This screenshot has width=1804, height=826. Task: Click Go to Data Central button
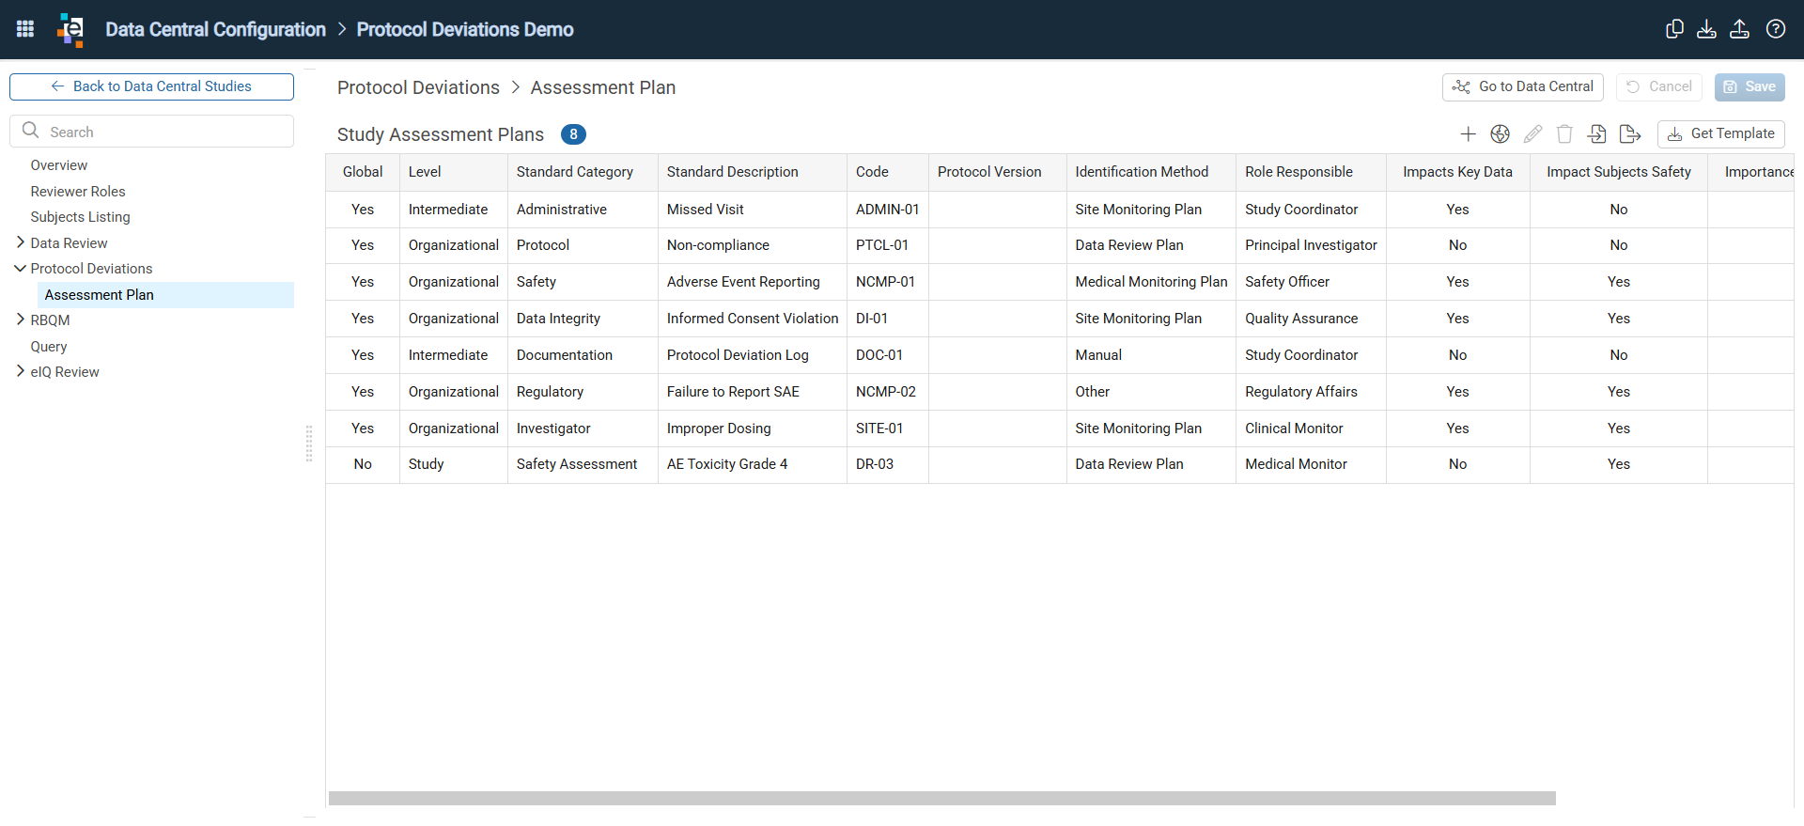coord(1522,86)
